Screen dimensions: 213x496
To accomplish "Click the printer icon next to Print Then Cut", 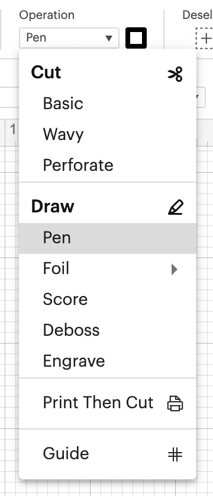I will (x=175, y=403).
